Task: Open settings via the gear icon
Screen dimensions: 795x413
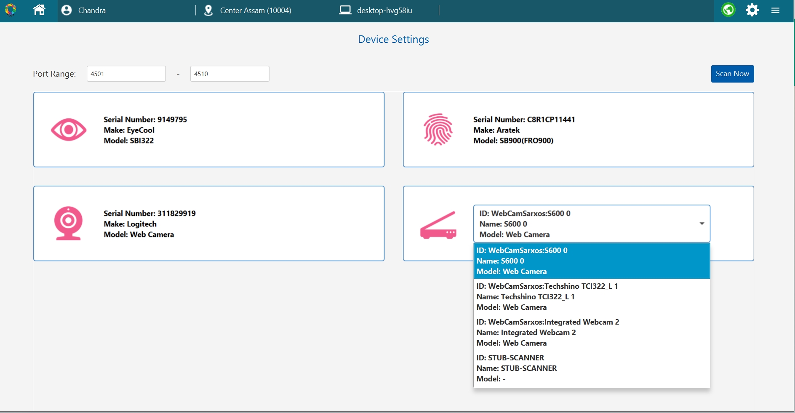Action: 752,10
